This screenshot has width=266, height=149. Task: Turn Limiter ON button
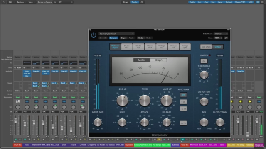click(204, 61)
